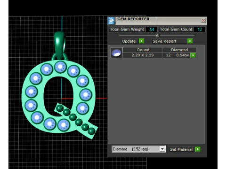This screenshot has width=226, height=169.
Task: Click the 2.29 X 2.29 size cell
Action: click(x=143, y=55)
